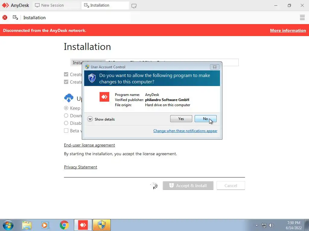Viewport: 309px width, 231px height.
Task: Click the UAC title bar shield icon
Action: pos(87,67)
